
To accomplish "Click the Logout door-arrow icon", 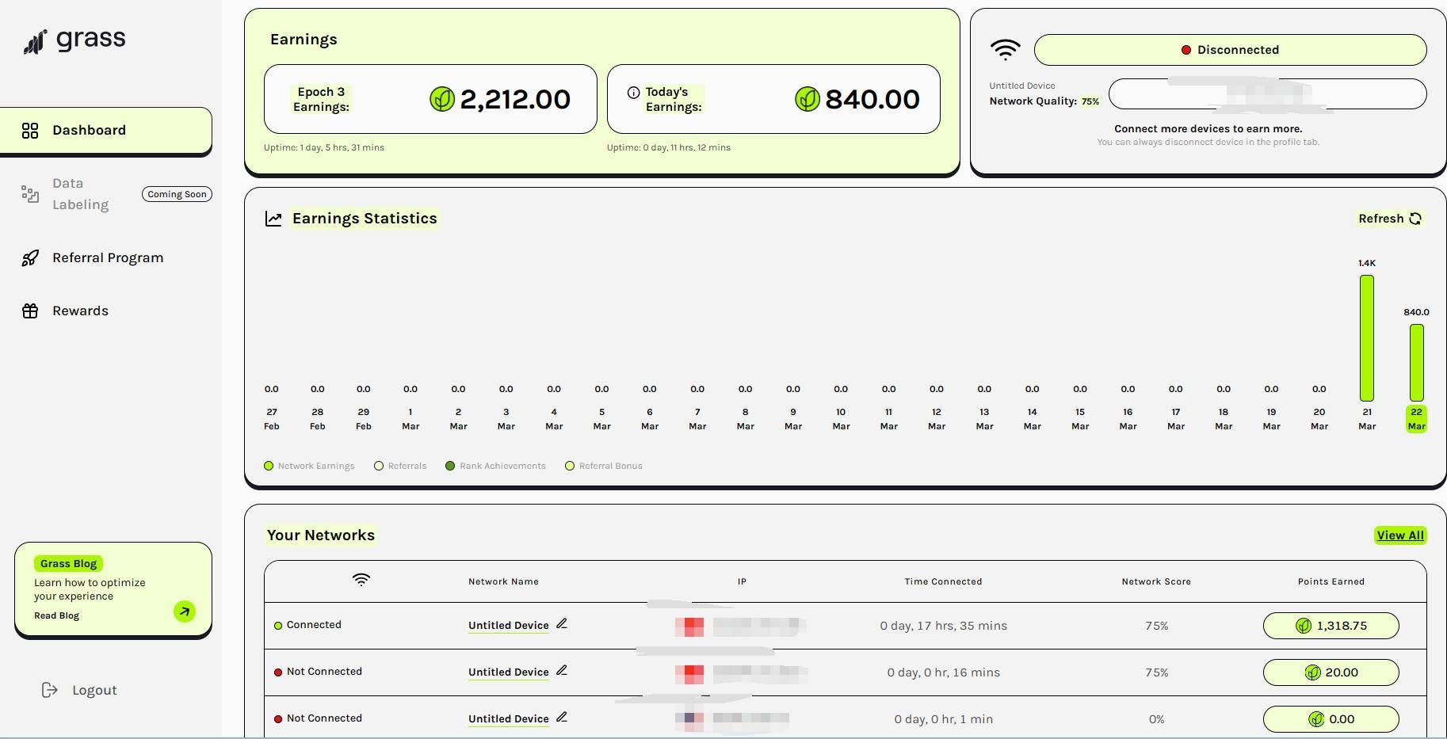I will 49,691.
